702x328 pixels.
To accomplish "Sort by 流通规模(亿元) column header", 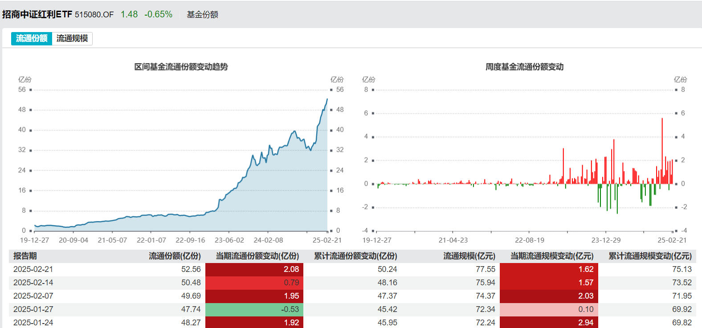I will (x=469, y=256).
